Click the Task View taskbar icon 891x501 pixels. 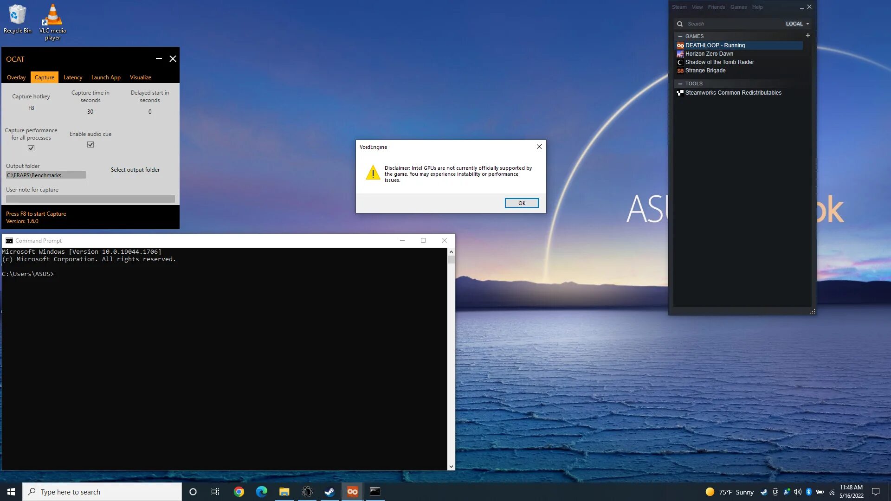tap(215, 492)
